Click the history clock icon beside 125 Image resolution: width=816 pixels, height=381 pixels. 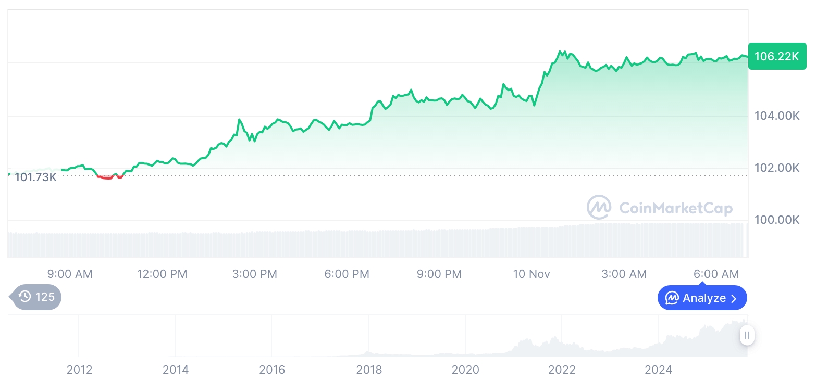[25, 297]
